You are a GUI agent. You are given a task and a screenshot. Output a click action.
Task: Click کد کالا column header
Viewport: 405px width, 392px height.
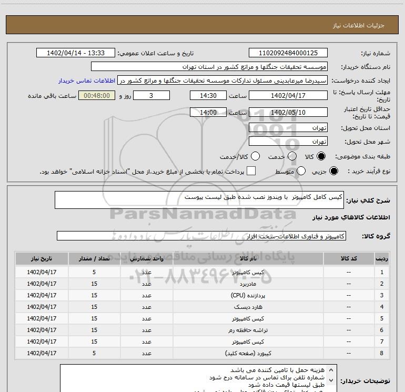(349, 259)
